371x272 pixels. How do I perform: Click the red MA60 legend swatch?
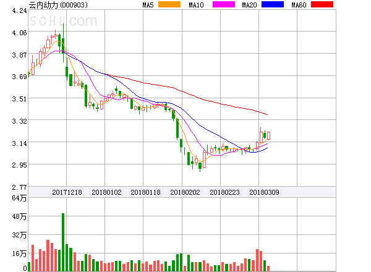322,4
